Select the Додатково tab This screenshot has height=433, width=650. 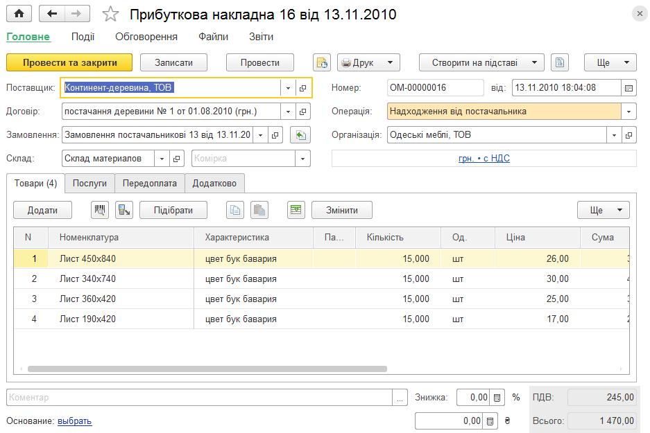pyautogui.click(x=214, y=184)
